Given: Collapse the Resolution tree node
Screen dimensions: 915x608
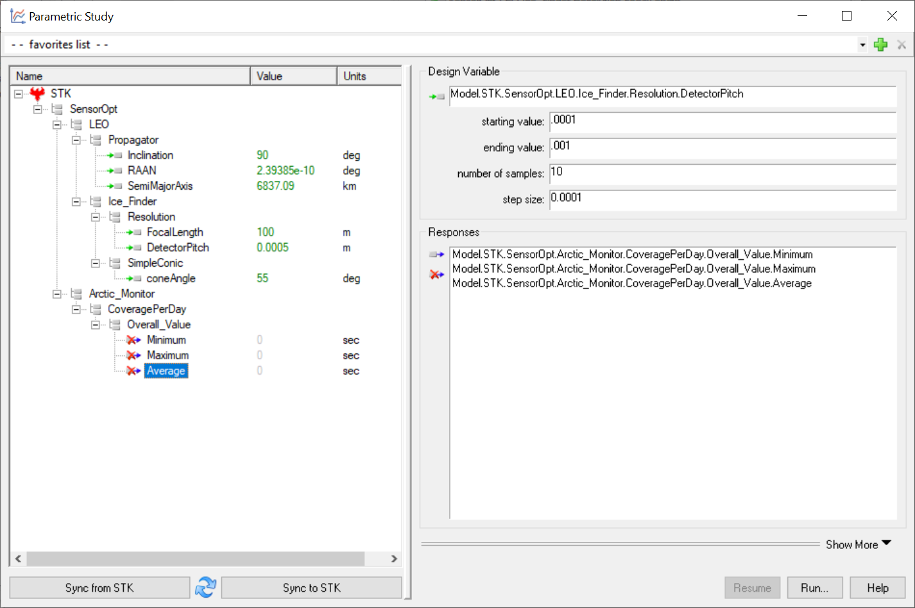Looking at the screenshot, I should point(96,217).
